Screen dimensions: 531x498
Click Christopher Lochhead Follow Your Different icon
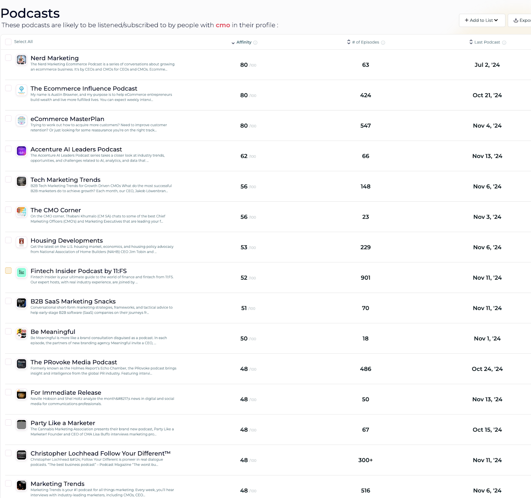click(22, 455)
